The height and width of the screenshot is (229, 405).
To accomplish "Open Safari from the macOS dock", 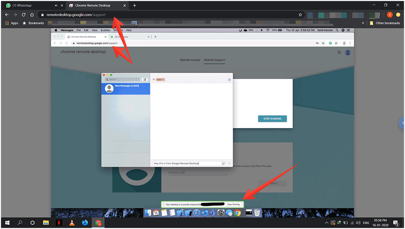I will pos(196,213).
